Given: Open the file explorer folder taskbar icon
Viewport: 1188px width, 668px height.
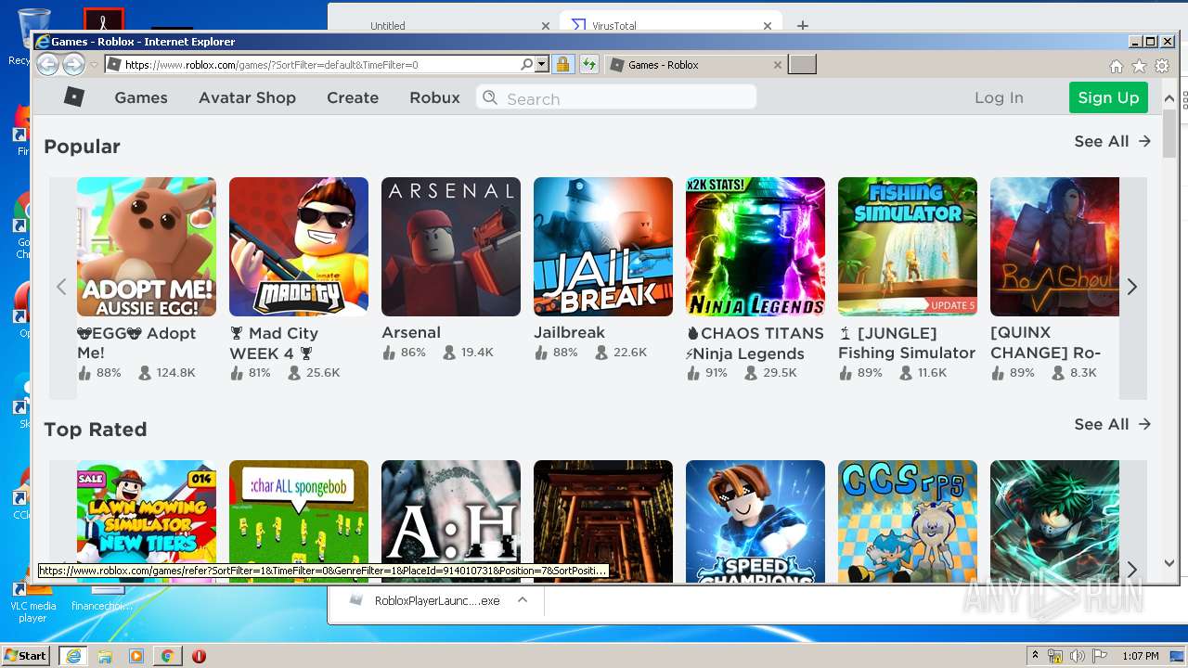Looking at the screenshot, I should (x=105, y=655).
